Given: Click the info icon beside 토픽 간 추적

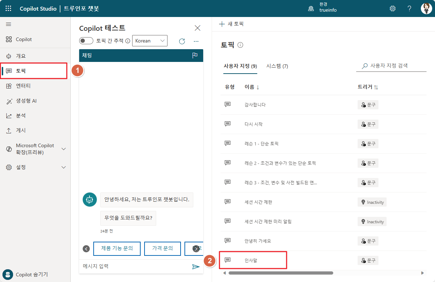Looking at the screenshot, I should click(x=128, y=41).
